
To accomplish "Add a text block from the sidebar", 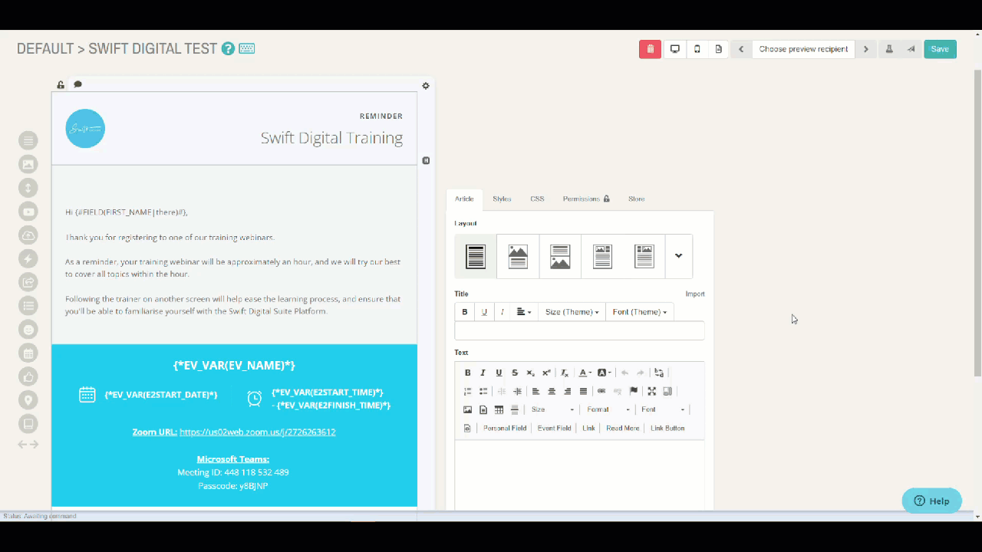I will (28, 140).
